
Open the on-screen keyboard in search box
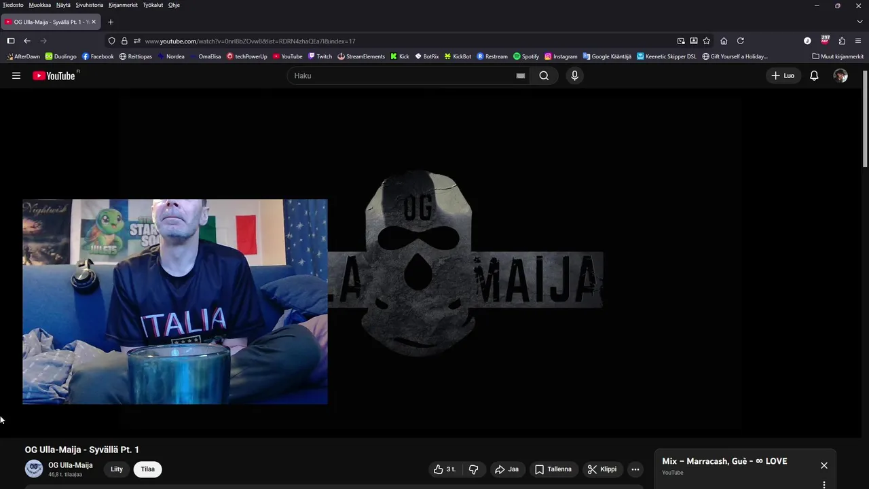click(x=521, y=76)
